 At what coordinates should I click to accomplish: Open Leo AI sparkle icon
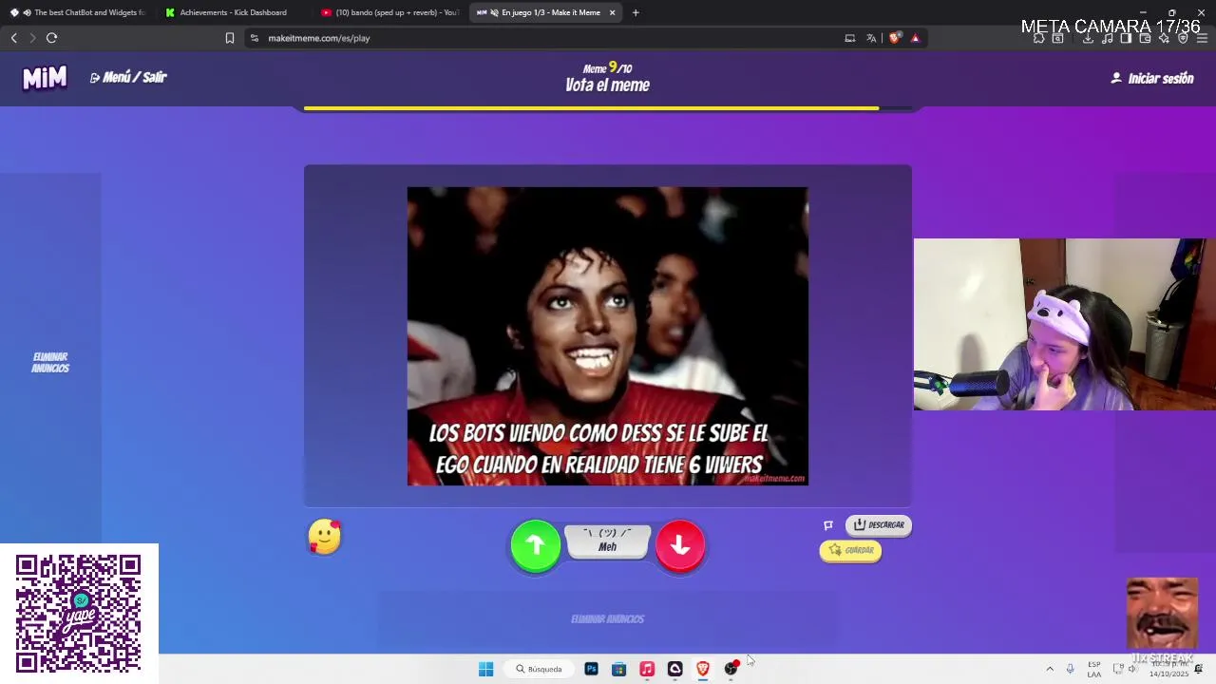coord(1164,38)
